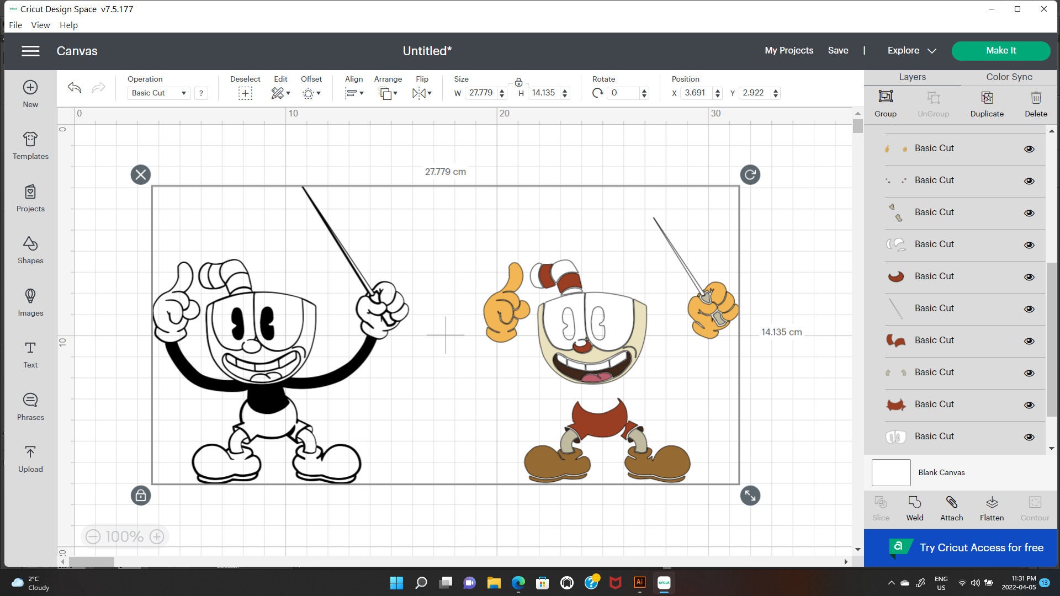Save the current project
Image resolution: width=1060 pixels, height=596 pixels.
pyautogui.click(x=838, y=50)
